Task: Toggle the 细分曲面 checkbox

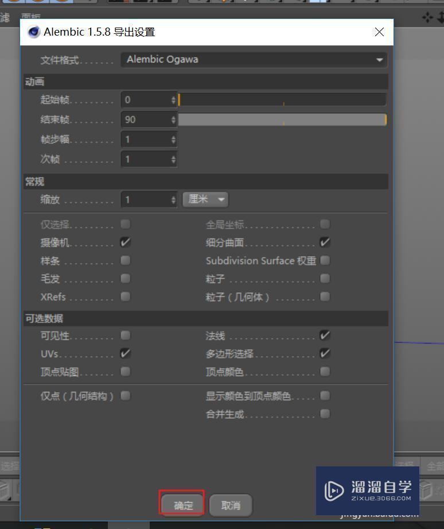Action: 325,242
